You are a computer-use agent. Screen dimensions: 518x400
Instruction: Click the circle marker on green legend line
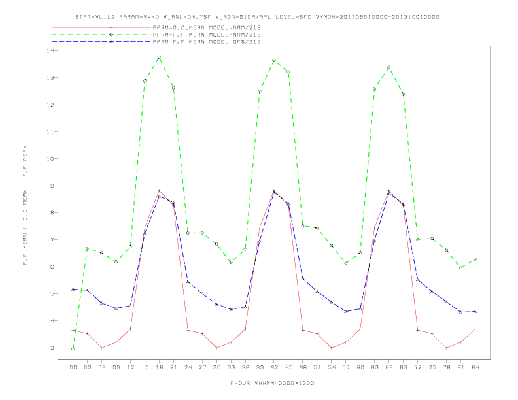point(111,35)
